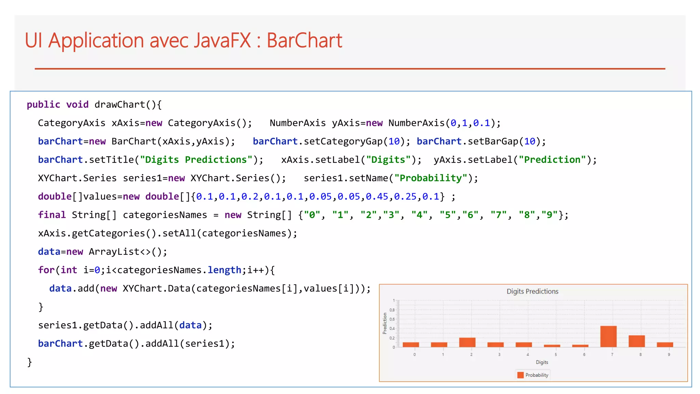Click the chart title 'Digits Predictions'
The height and width of the screenshot is (394, 700).
(532, 291)
